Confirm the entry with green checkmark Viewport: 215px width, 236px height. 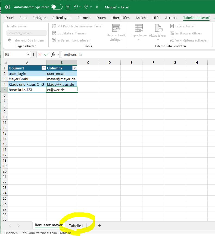(x=46, y=55)
